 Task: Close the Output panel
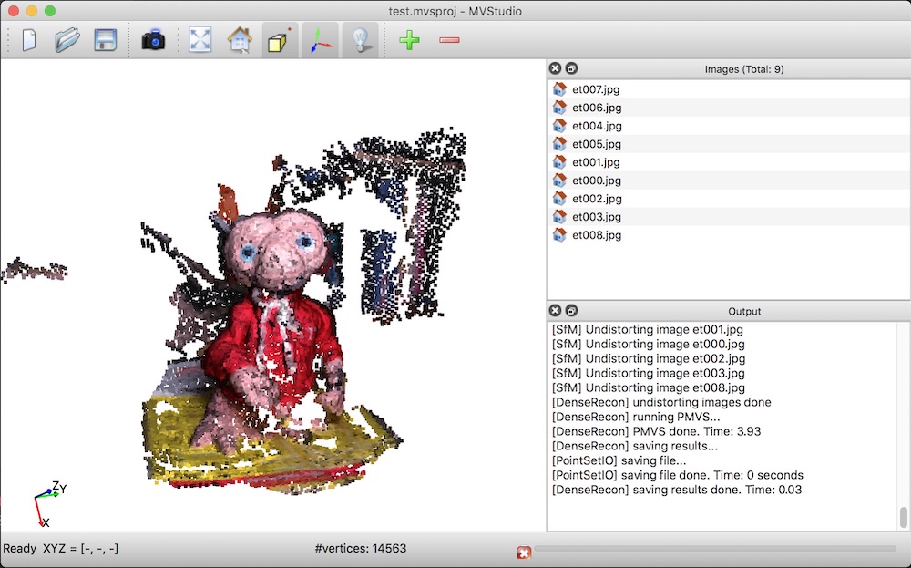(555, 311)
